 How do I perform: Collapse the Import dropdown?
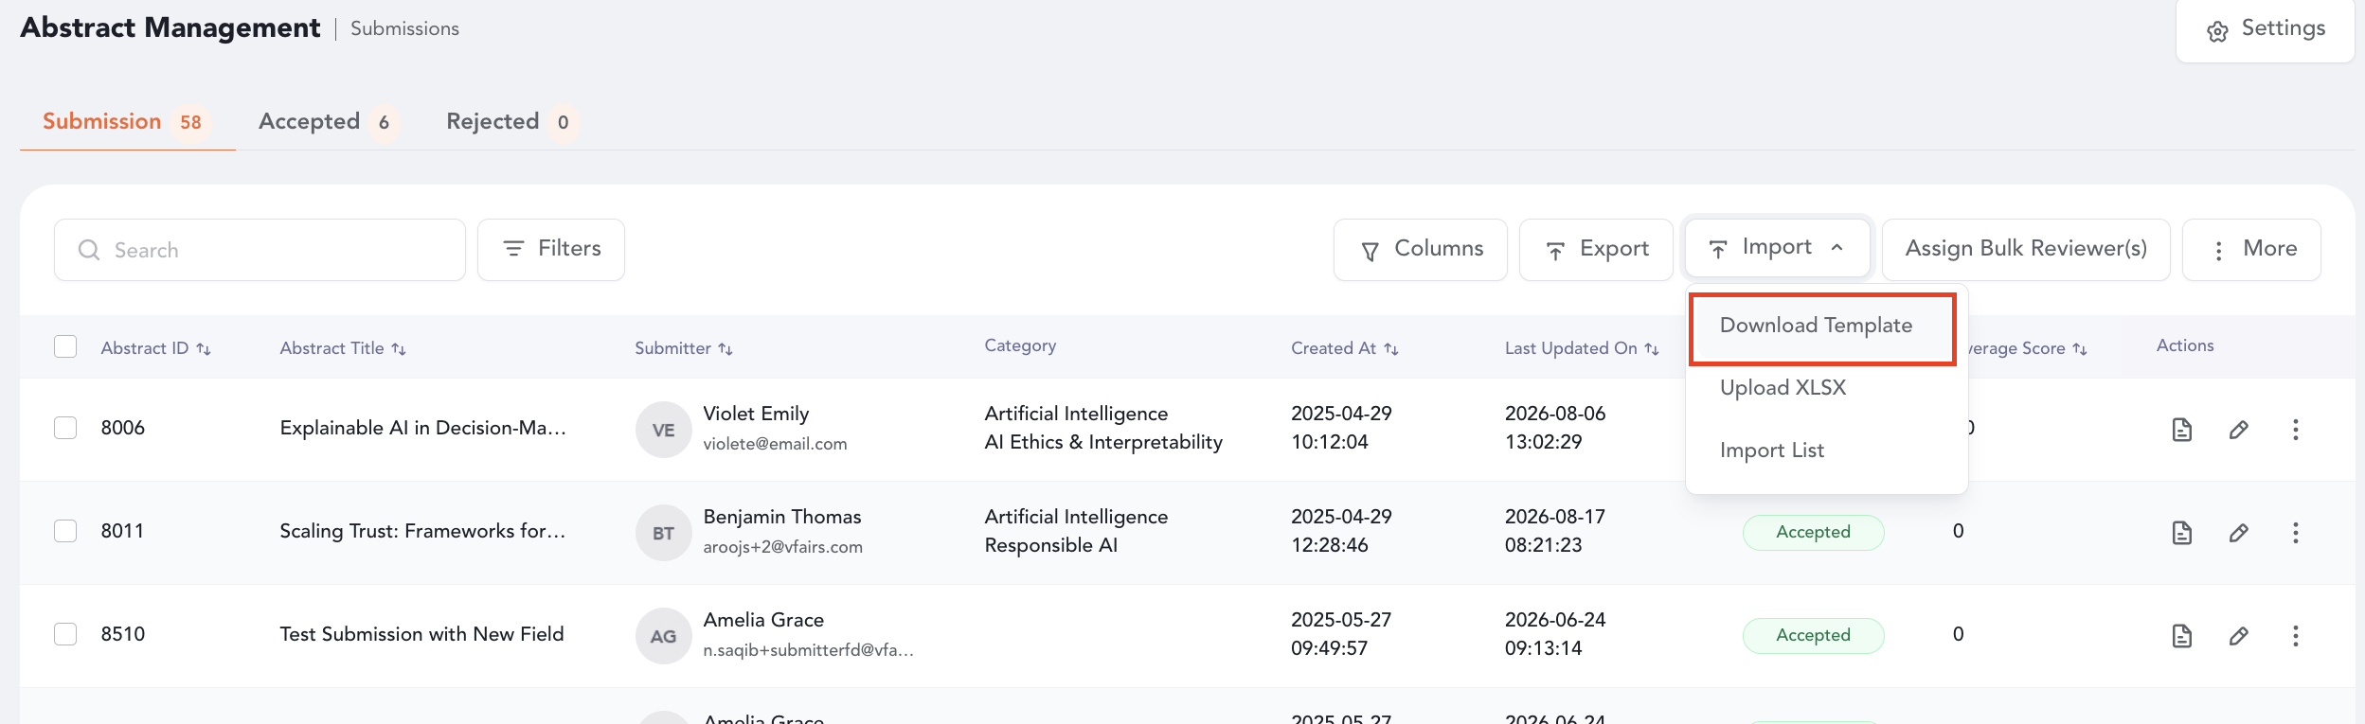(x=1778, y=248)
